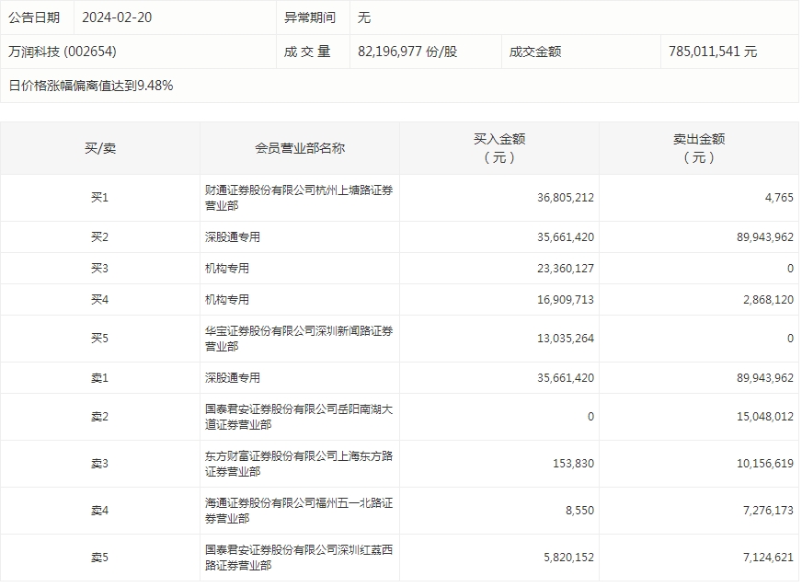Click the 会员营业部名称 column header
The height and width of the screenshot is (587, 802).
tap(300, 148)
